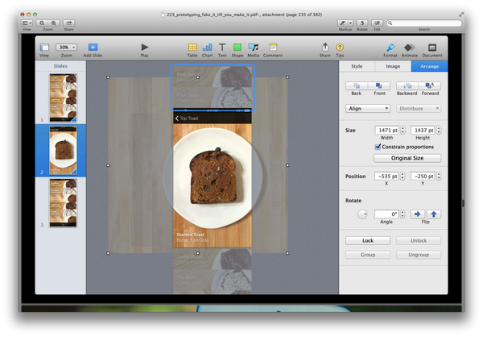Click the Play slideshow icon
483x337 pixels.
pyautogui.click(x=144, y=48)
